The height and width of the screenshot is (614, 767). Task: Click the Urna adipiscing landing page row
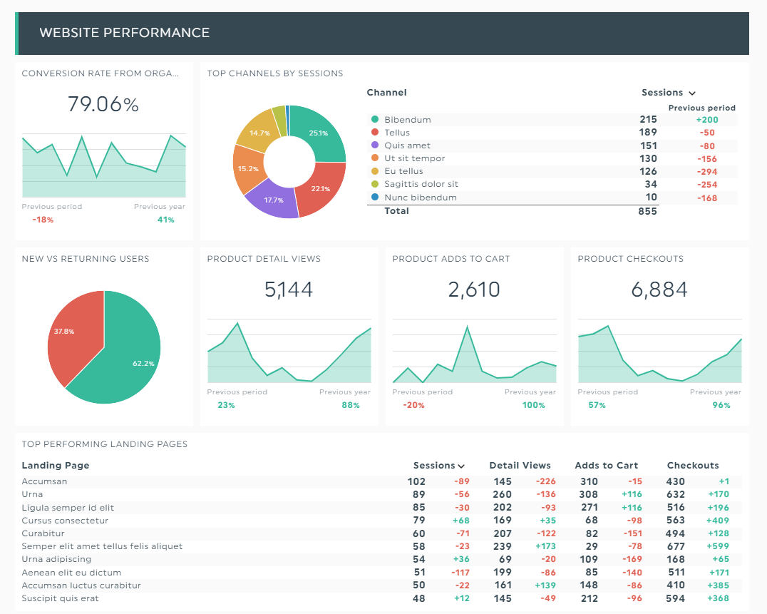tap(381, 559)
